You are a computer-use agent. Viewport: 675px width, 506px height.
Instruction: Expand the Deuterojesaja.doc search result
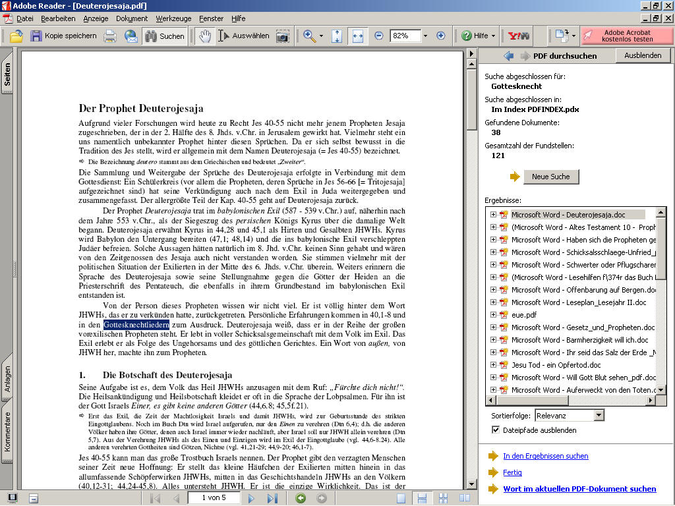493,215
